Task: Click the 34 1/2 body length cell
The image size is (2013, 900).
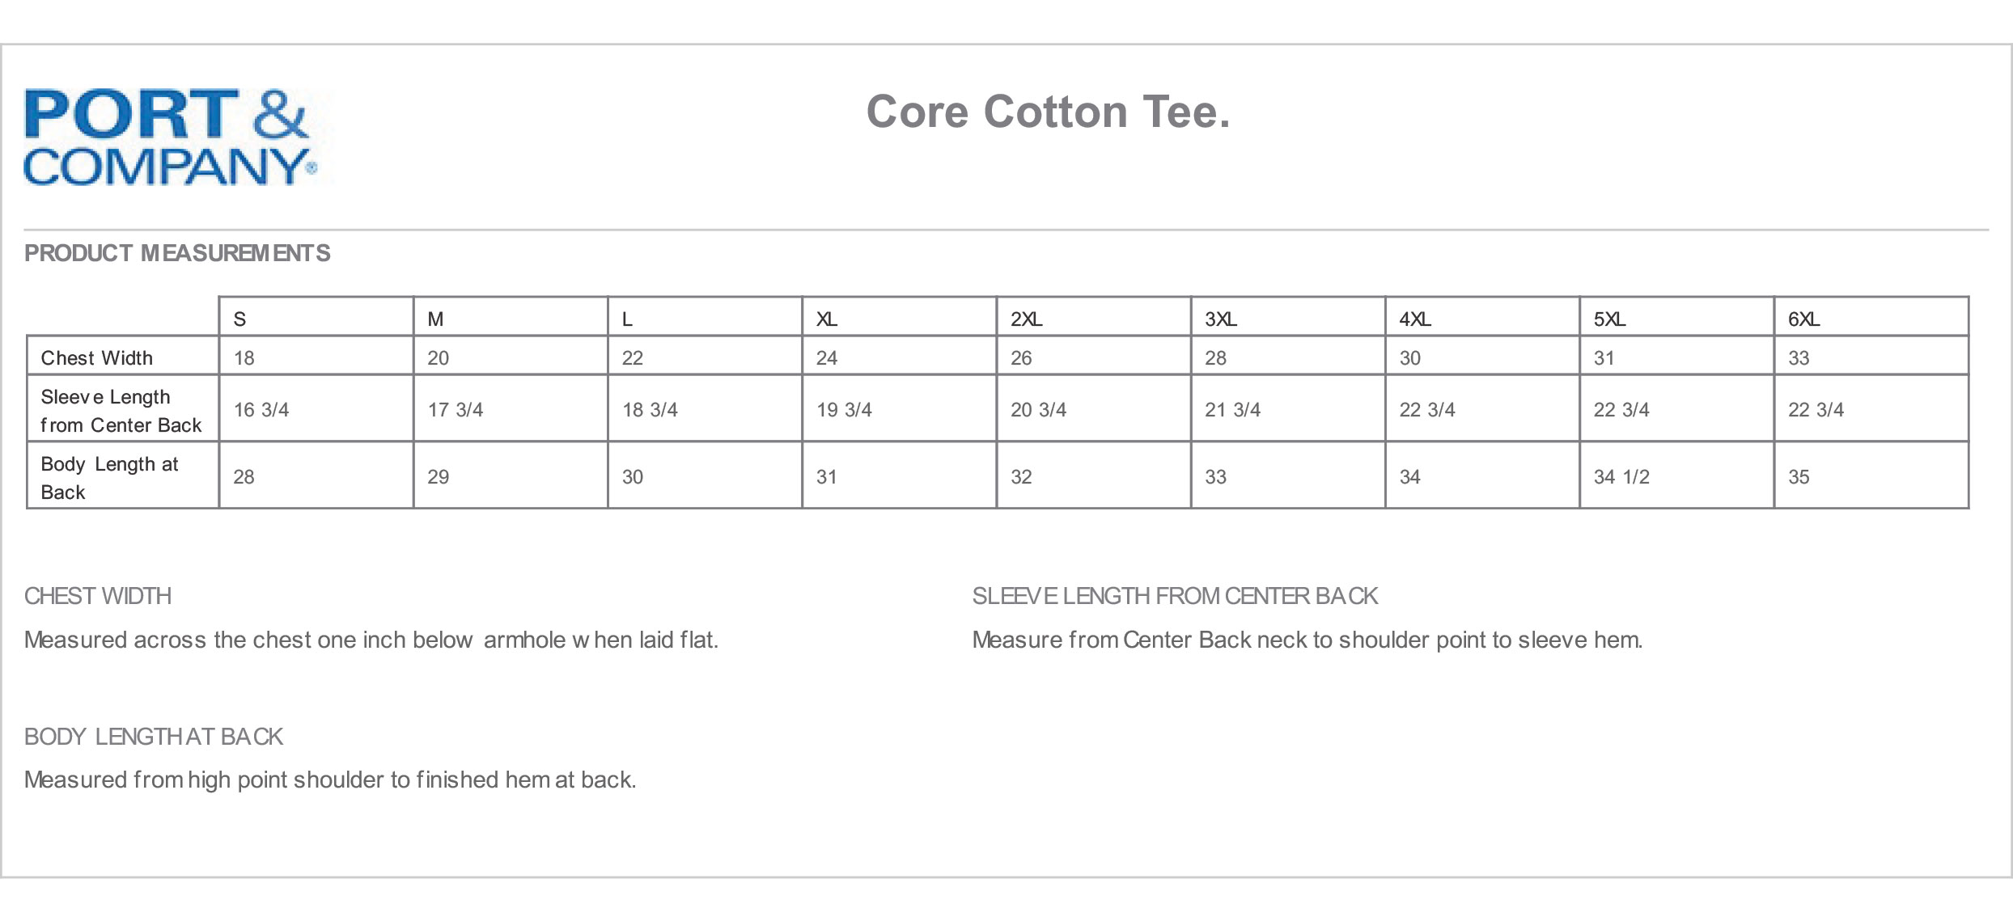Action: coord(1621,477)
